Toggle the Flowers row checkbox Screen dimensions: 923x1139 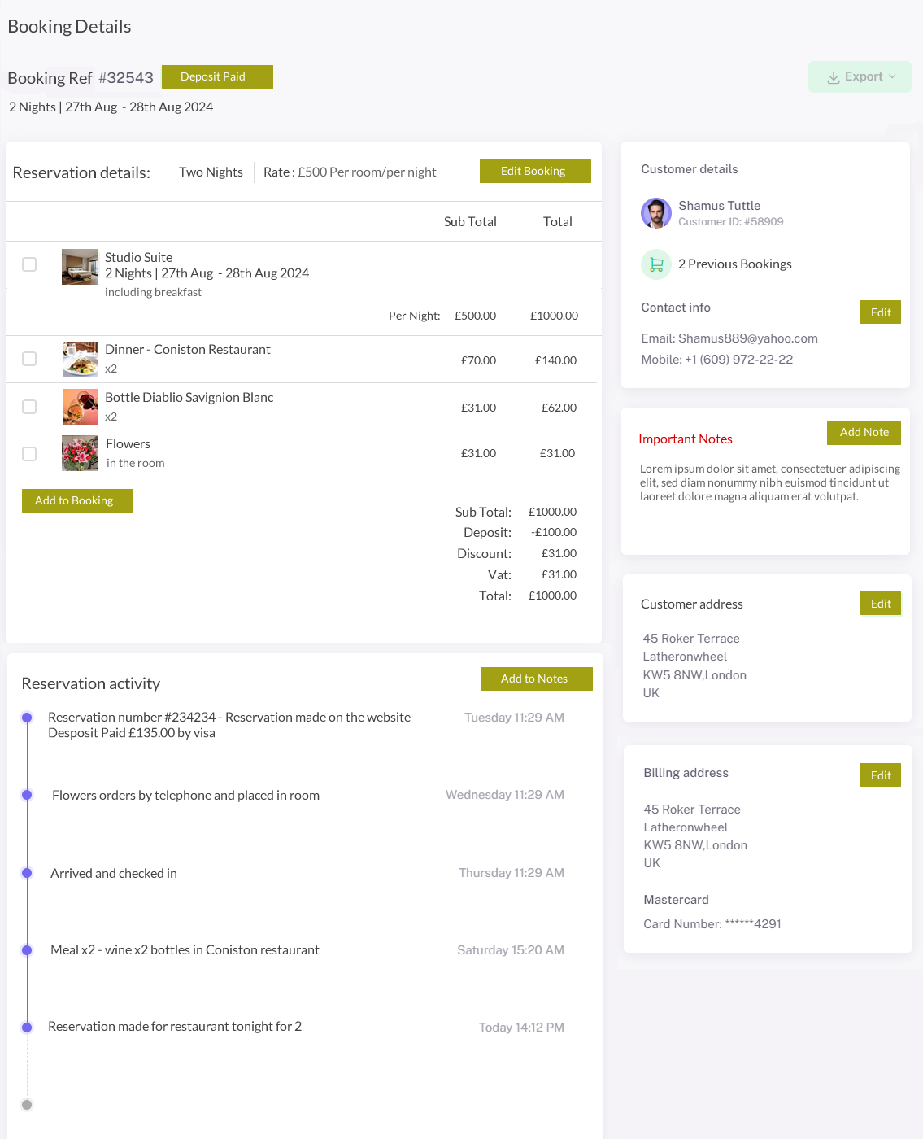pyautogui.click(x=29, y=454)
